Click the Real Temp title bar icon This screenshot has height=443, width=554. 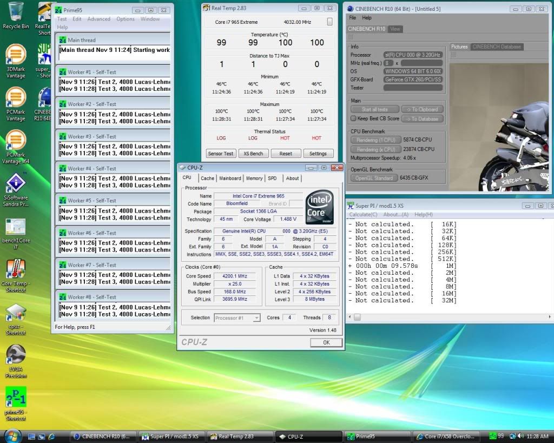206,8
